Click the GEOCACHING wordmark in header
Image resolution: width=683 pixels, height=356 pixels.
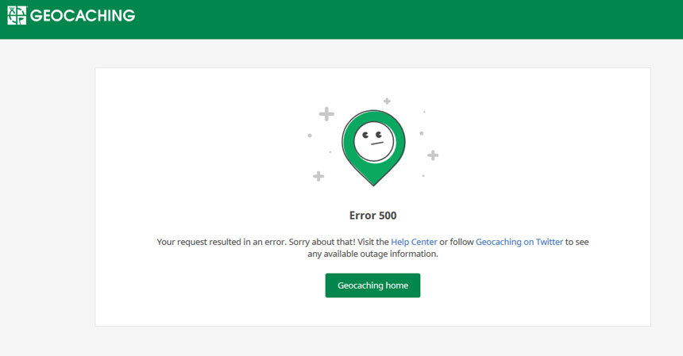point(82,16)
